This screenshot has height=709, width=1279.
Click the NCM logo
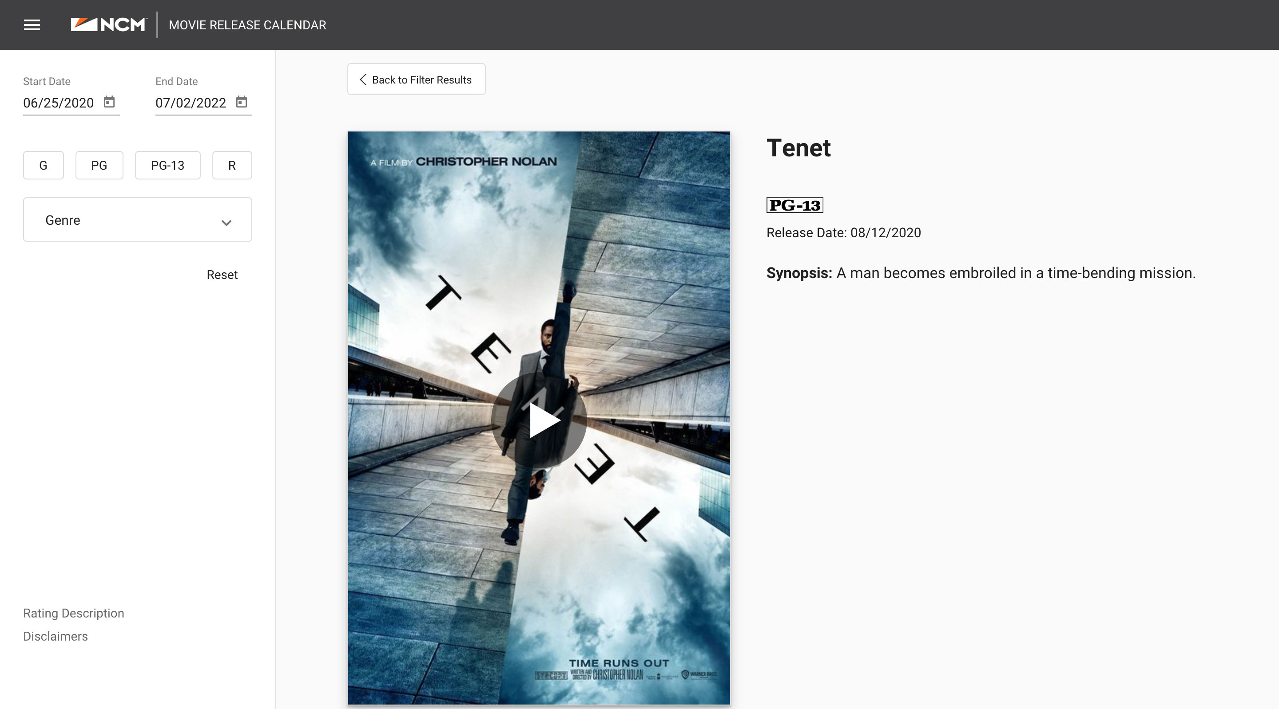109,24
